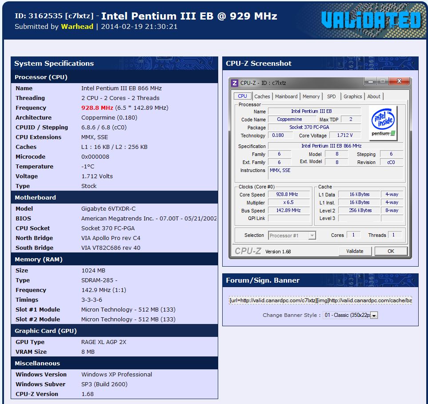The width and height of the screenshot is (428, 404).
Task: Click the RAGE XL AGP 2X GPU value
Action: tap(104, 342)
